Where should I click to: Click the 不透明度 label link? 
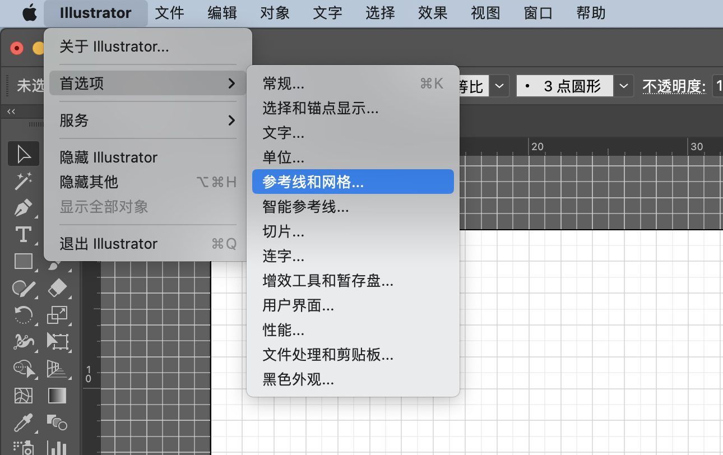[x=673, y=86]
